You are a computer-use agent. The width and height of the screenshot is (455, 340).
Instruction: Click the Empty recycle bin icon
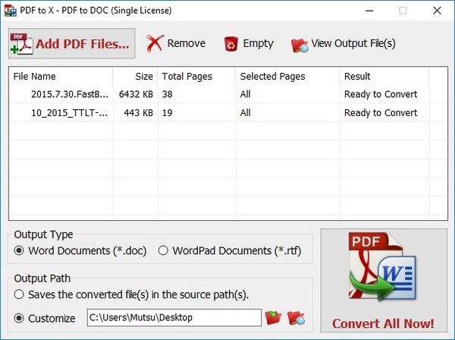coord(231,44)
